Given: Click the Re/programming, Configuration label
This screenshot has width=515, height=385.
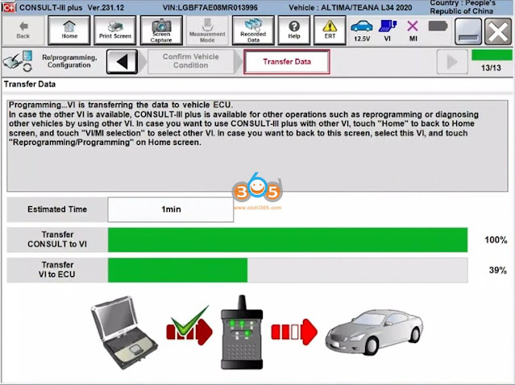Looking at the screenshot, I should 69,61.
